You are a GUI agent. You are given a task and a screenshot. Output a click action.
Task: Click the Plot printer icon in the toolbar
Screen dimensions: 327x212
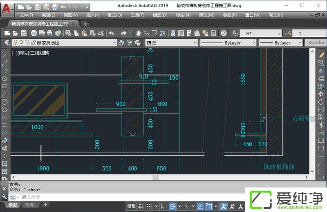click(x=34, y=33)
